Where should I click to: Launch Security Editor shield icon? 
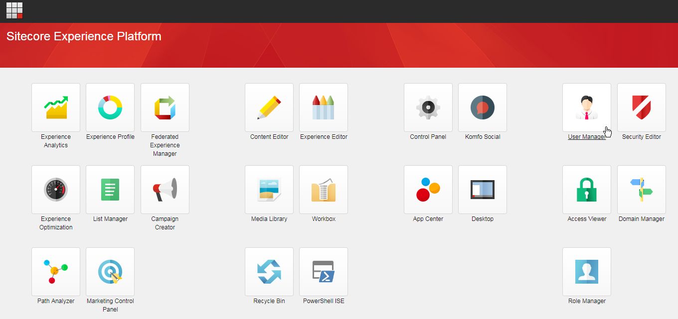pyautogui.click(x=642, y=107)
